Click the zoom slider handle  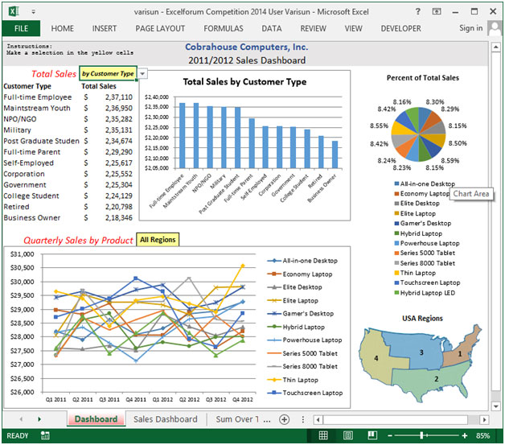tap(421, 436)
